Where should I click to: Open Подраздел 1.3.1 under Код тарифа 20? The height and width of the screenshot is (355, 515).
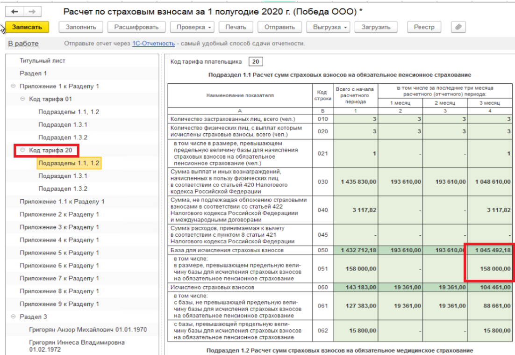[63, 176]
